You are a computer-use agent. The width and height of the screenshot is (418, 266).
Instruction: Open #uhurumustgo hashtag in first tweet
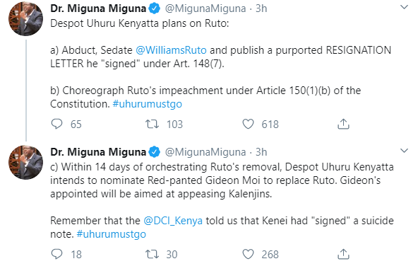pyautogui.click(x=148, y=104)
